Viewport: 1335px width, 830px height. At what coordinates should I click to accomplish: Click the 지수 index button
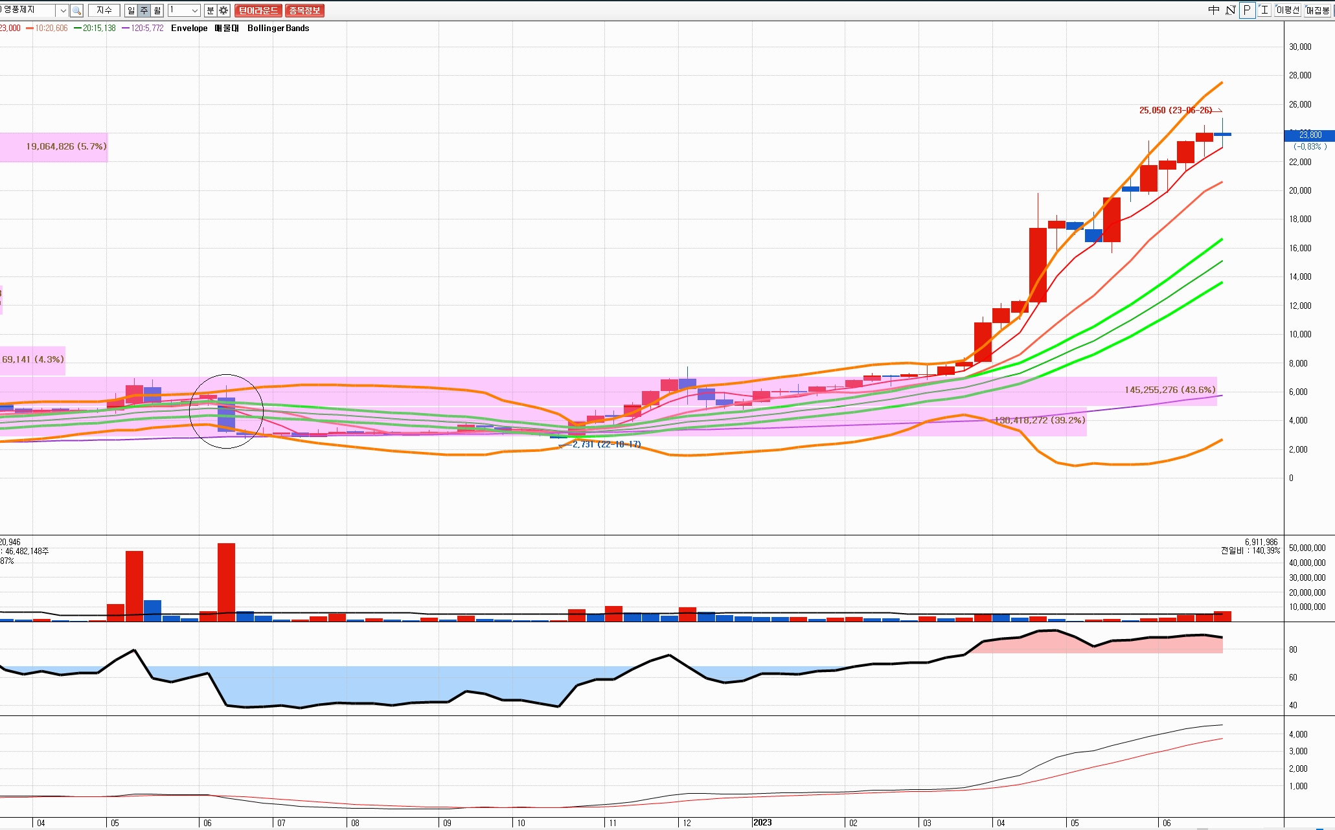coord(104,10)
